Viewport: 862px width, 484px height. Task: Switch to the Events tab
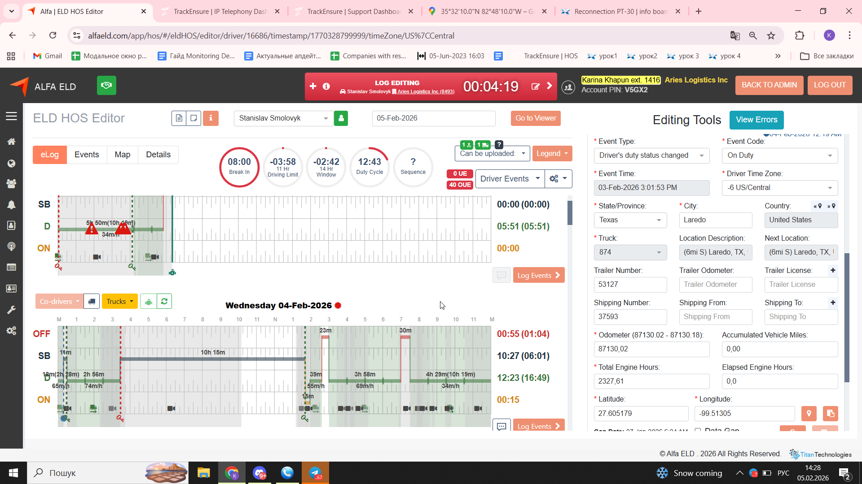(87, 155)
